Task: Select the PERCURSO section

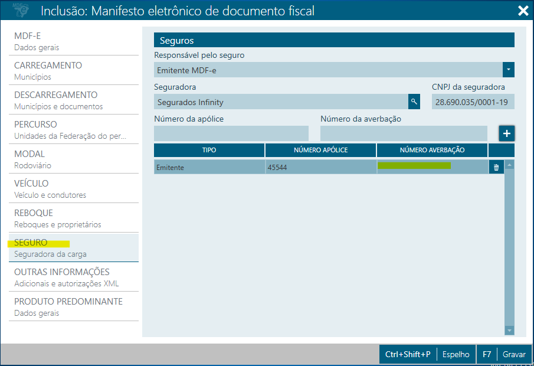Action: pyautogui.click(x=73, y=130)
